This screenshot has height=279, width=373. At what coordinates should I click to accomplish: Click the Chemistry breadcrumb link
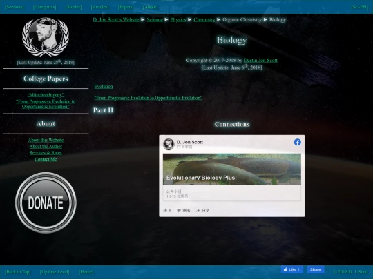[x=204, y=20]
